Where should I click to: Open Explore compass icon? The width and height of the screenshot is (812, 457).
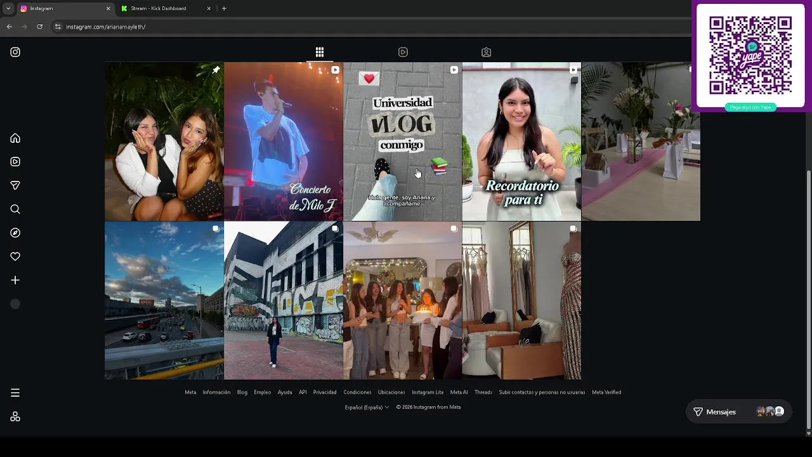pyautogui.click(x=15, y=233)
